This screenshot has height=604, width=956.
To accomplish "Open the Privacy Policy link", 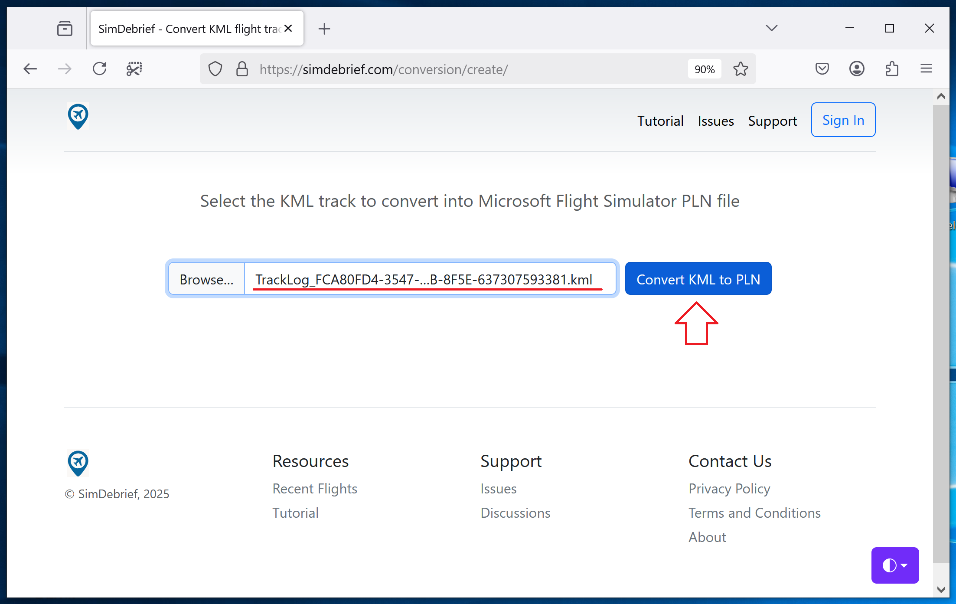I will 729,489.
